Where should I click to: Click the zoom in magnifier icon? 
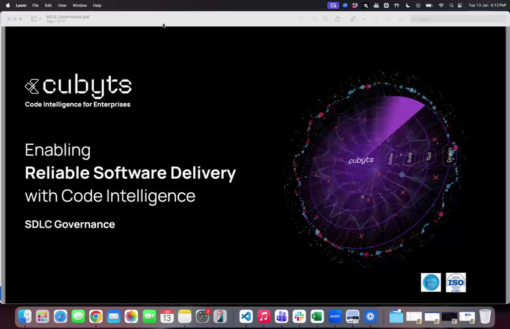point(325,19)
